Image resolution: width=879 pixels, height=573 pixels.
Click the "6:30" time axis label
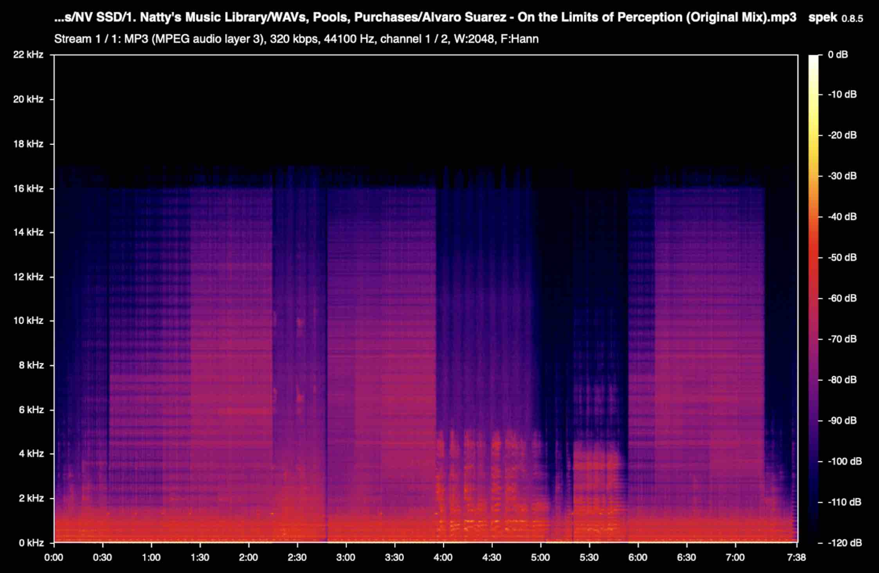point(686,557)
